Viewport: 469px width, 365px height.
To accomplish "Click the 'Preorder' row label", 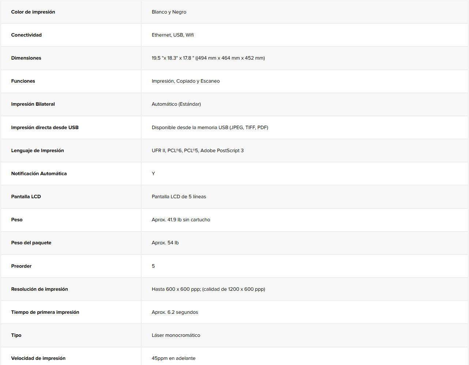I will tap(21, 266).
